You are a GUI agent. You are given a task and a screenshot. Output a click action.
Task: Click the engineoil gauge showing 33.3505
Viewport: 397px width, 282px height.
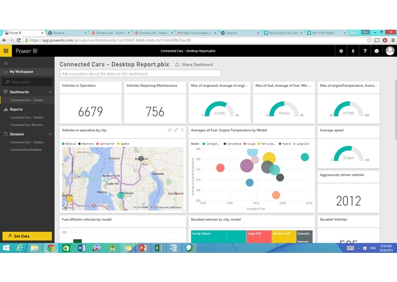pos(219,109)
